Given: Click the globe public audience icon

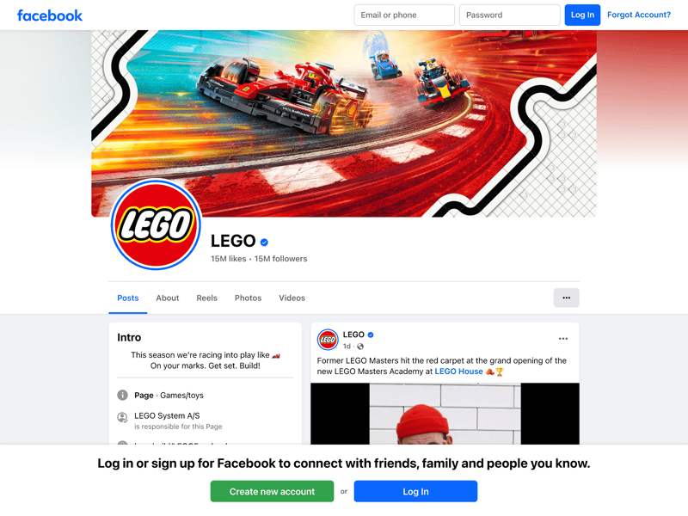Looking at the screenshot, I should pyautogui.click(x=360, y=347).
